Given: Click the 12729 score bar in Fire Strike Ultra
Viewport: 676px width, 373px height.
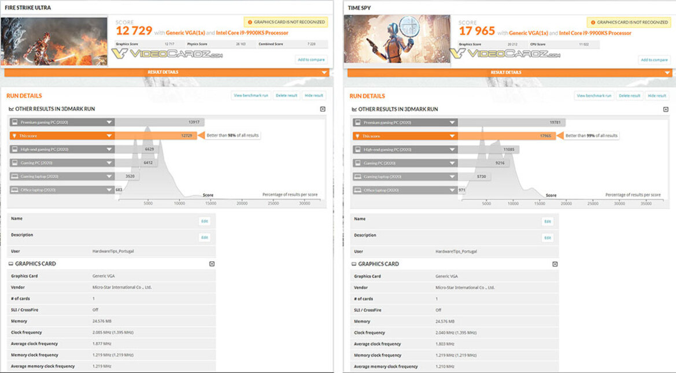Looking at the screenshot, I should [x=156, y=136].
